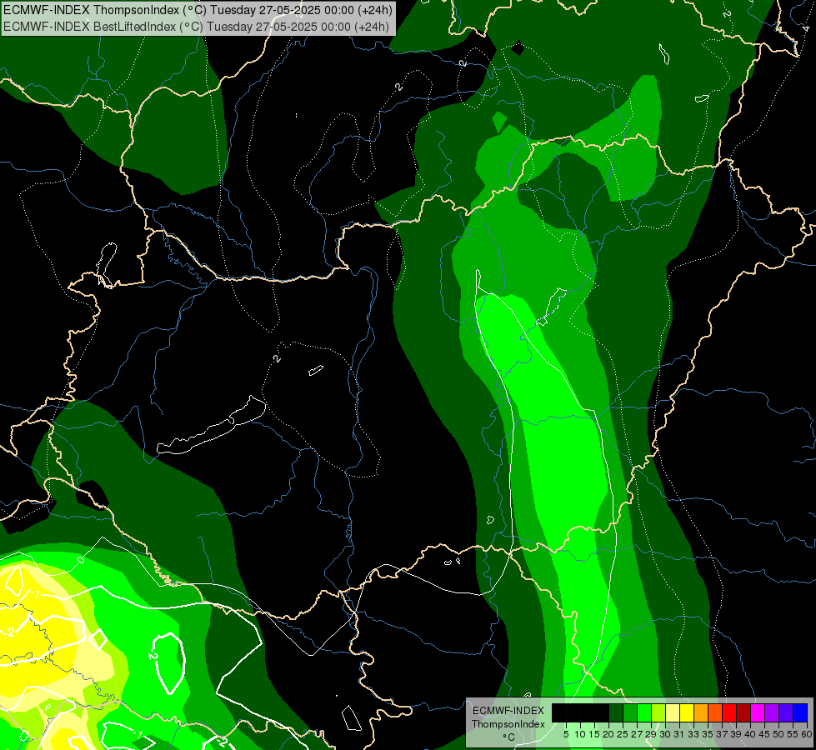
Task: Select the dark green 20–25 legend swatch
Action: click(x=616, y=712)
